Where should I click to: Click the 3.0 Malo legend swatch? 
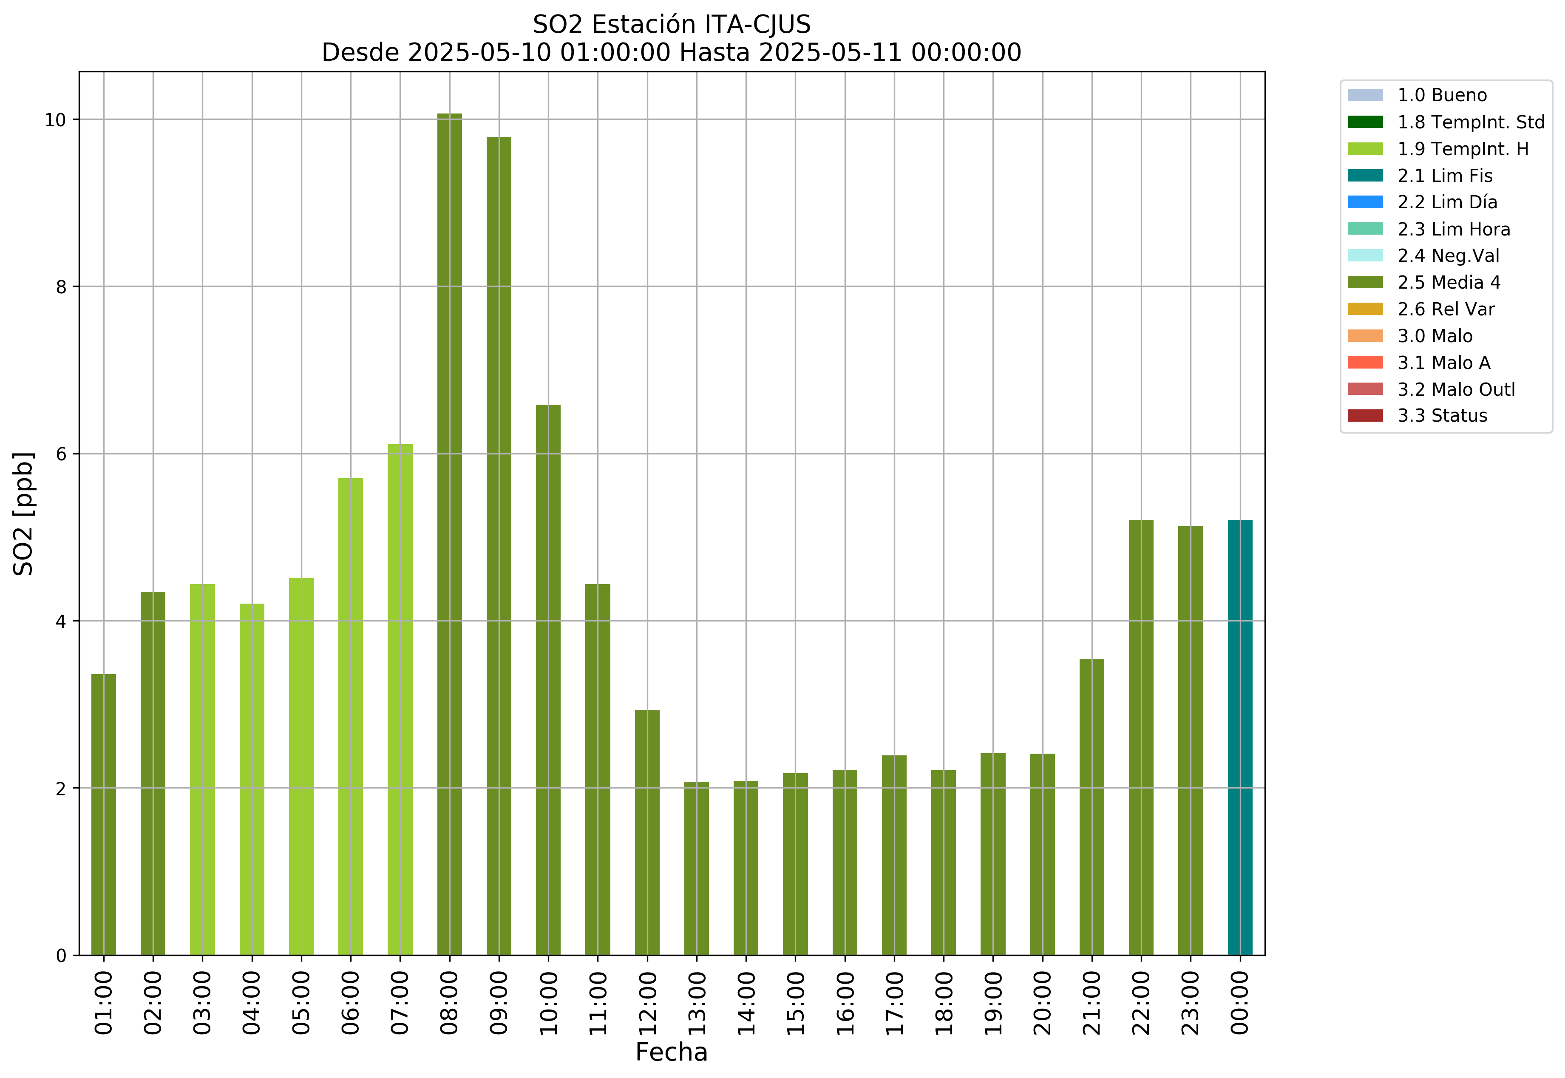pos(1364,336)
